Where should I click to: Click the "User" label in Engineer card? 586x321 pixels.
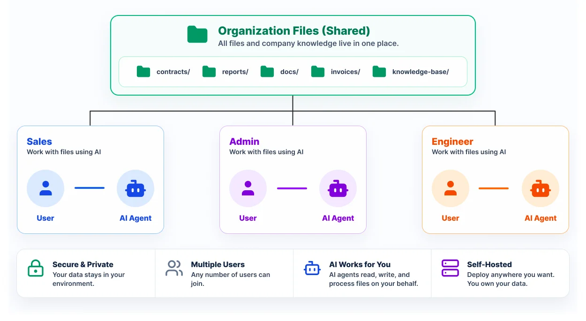[451, 218]
